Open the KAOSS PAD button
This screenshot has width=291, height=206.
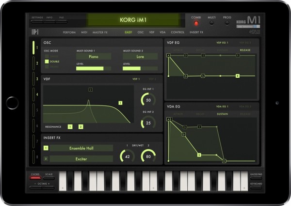pyautogui.click(x=257, y=176)
